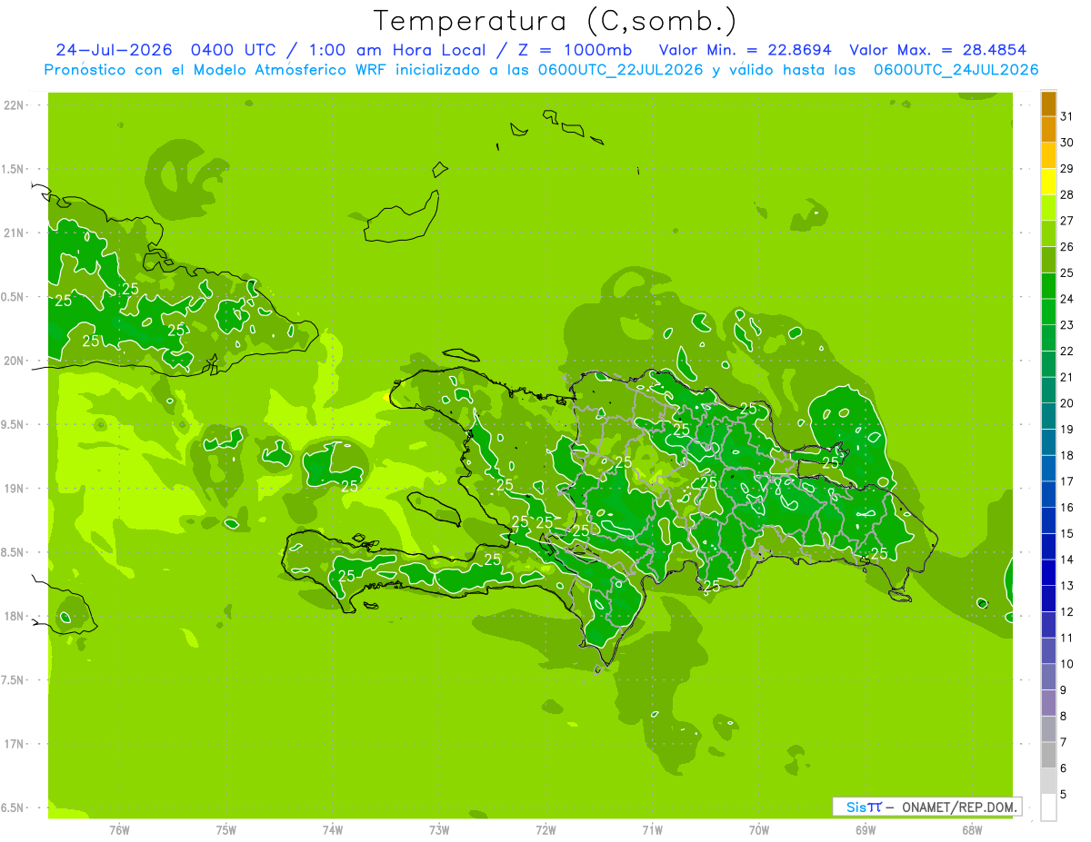Click the '21N' latitude label

(15, 233)
